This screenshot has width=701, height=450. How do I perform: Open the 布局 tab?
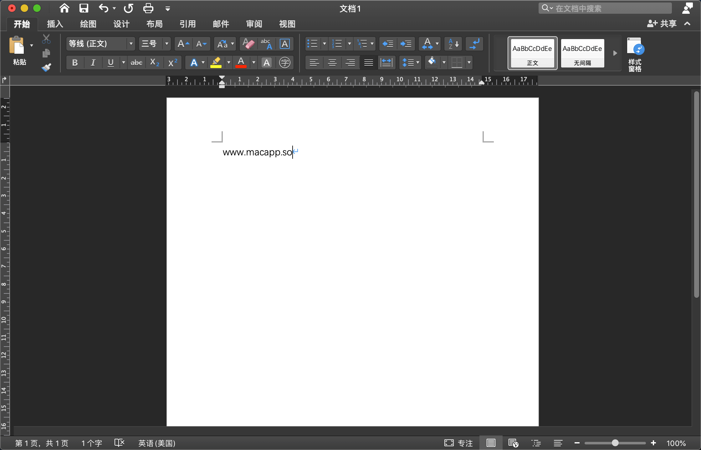[x=155, y=24]
